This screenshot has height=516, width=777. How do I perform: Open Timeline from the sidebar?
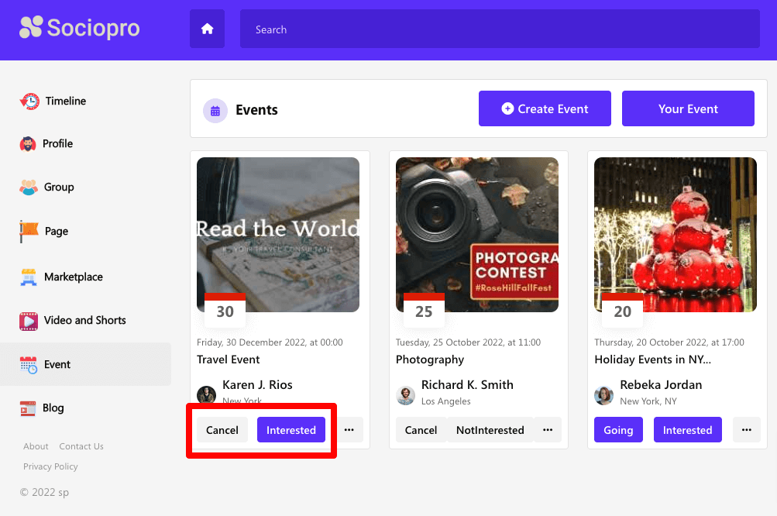click(x=65, y=101)
